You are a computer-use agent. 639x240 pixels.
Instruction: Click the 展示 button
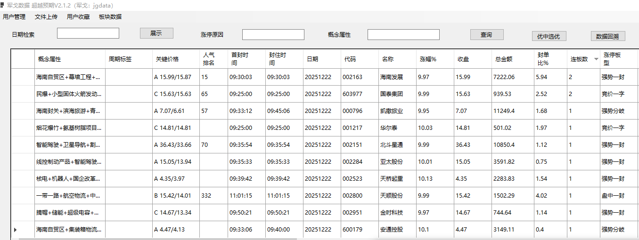point(156,33)
